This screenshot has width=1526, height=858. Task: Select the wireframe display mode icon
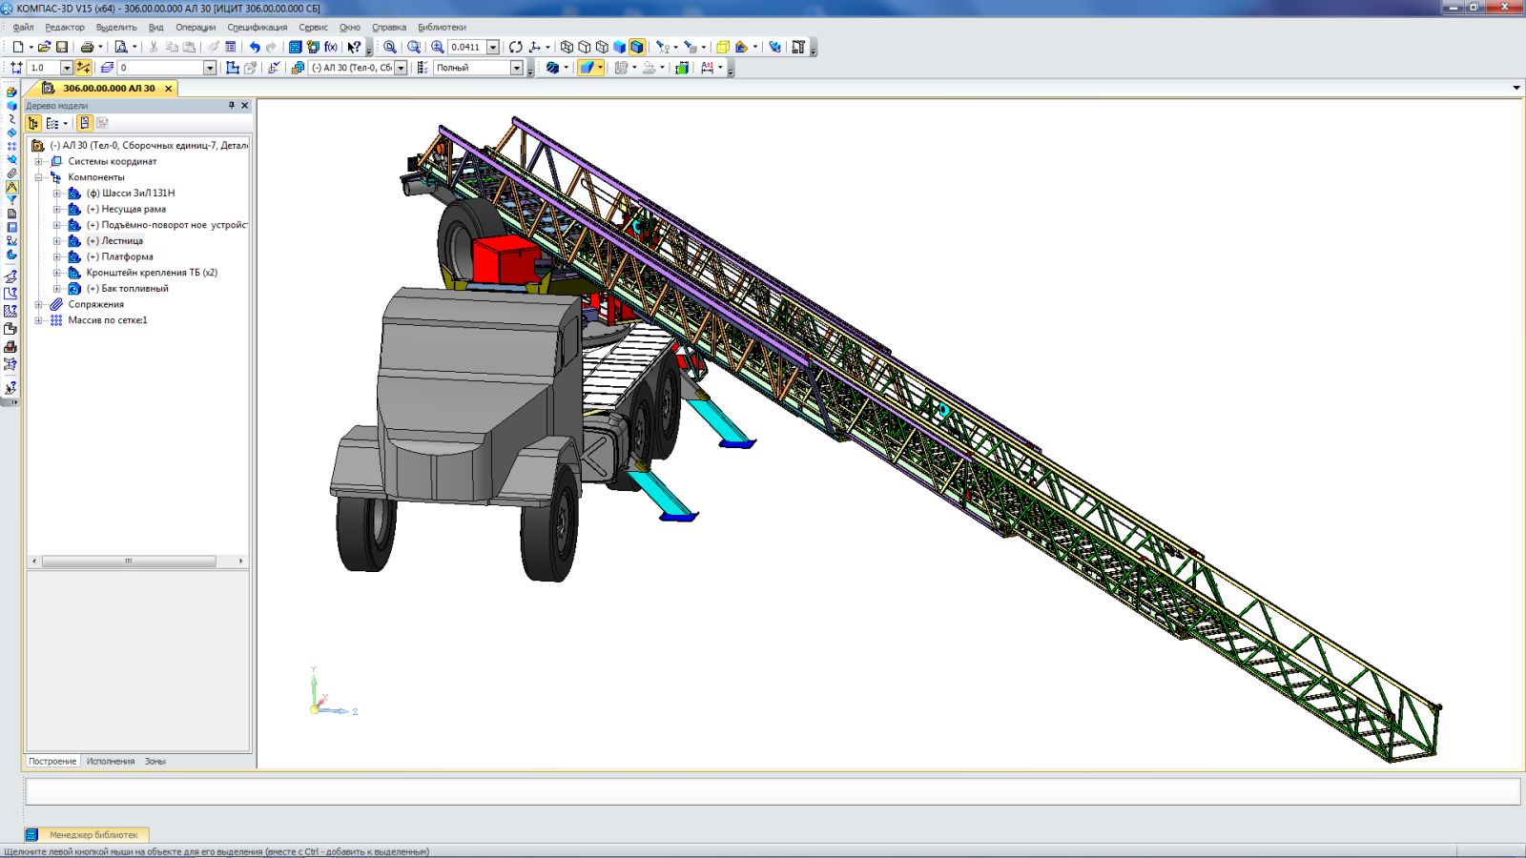(x=567, y=47)
